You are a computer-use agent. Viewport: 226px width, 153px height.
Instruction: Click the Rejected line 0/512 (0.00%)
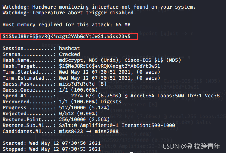click(x=50, y=113)
